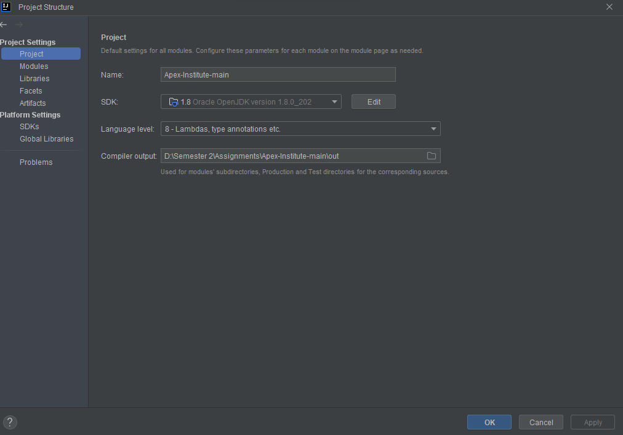
Task: Select the Facets tree item
Action: pyautogui.click(x=30, y=90)
